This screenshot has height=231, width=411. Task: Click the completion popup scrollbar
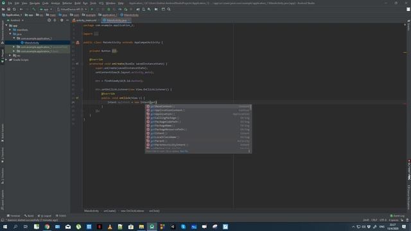(251, 107)
